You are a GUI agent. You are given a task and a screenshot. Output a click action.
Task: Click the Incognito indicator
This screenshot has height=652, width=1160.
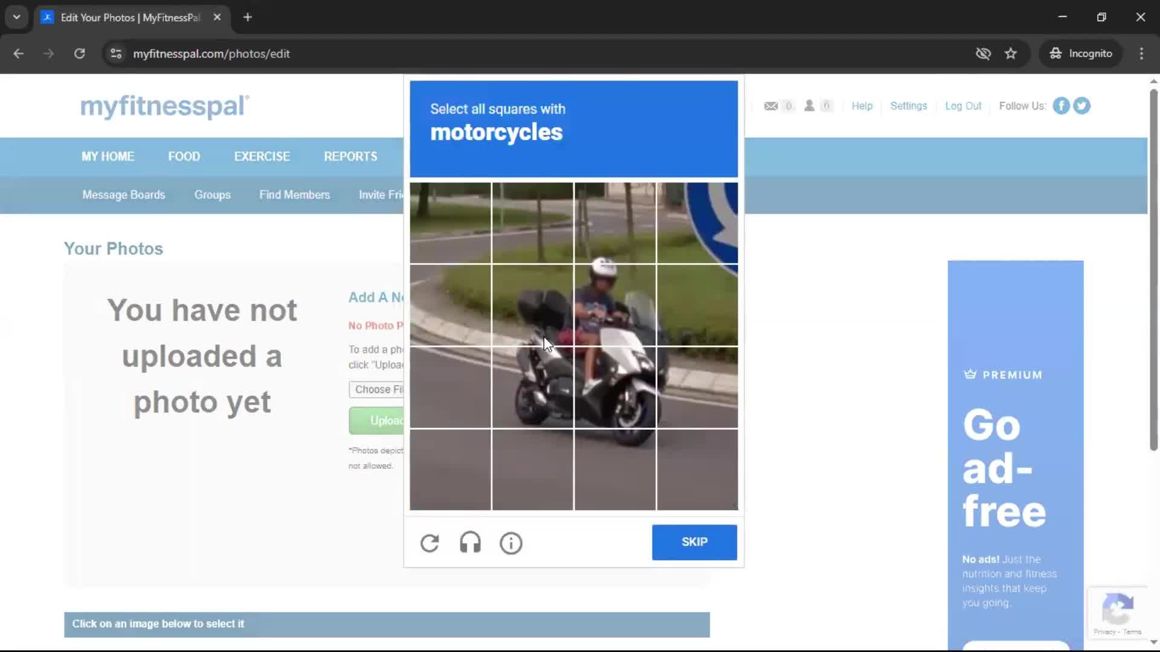[x=1080, y=54]
